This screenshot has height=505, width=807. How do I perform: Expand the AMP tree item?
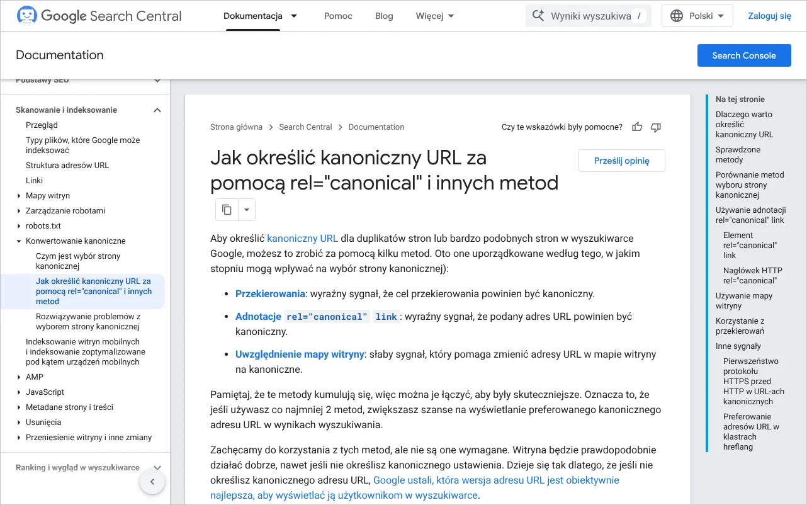pyautogui.click(x=19, y=377)
